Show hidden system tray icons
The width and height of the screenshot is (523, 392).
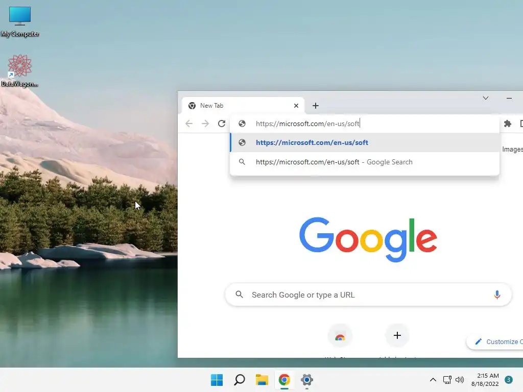433,380
